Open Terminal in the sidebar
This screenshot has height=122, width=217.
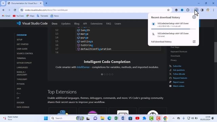pyautogui.click(x=21, y=58)
